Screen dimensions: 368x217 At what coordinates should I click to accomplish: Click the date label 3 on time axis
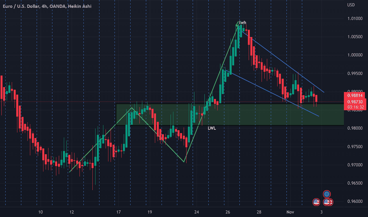pyautogui.click(x=321, y=212)
